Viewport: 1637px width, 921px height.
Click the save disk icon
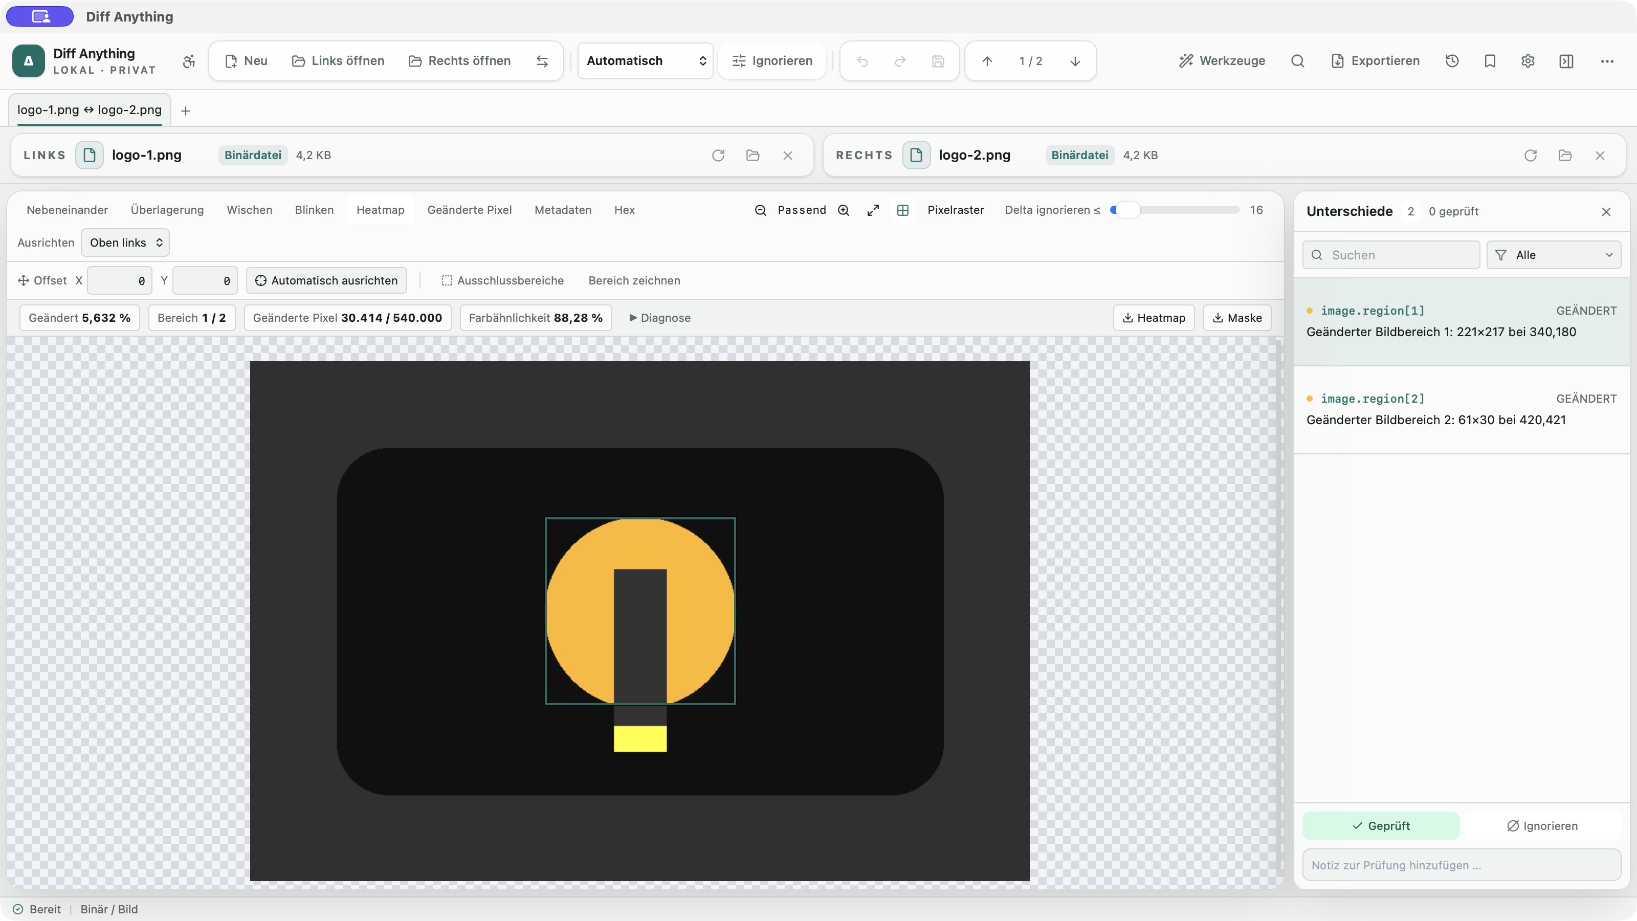[x=938, y=61]
